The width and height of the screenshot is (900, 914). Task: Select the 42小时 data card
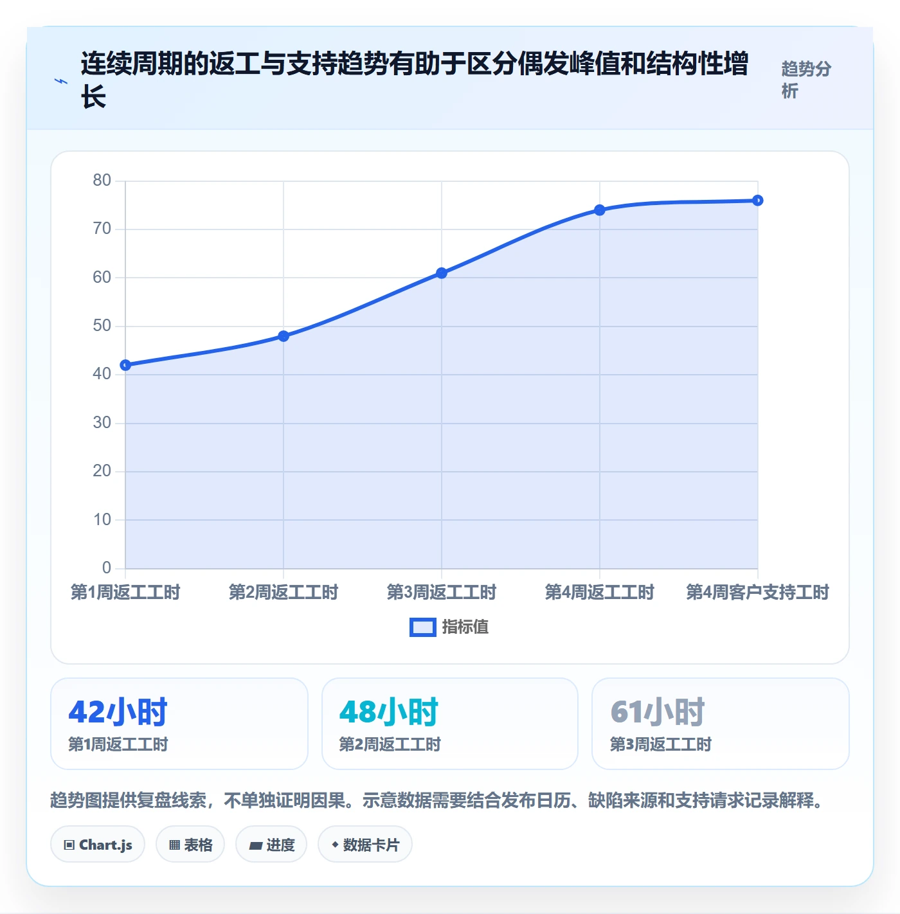tap(179, 724)
